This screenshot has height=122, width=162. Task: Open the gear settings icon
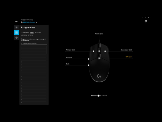pos(146,21)
